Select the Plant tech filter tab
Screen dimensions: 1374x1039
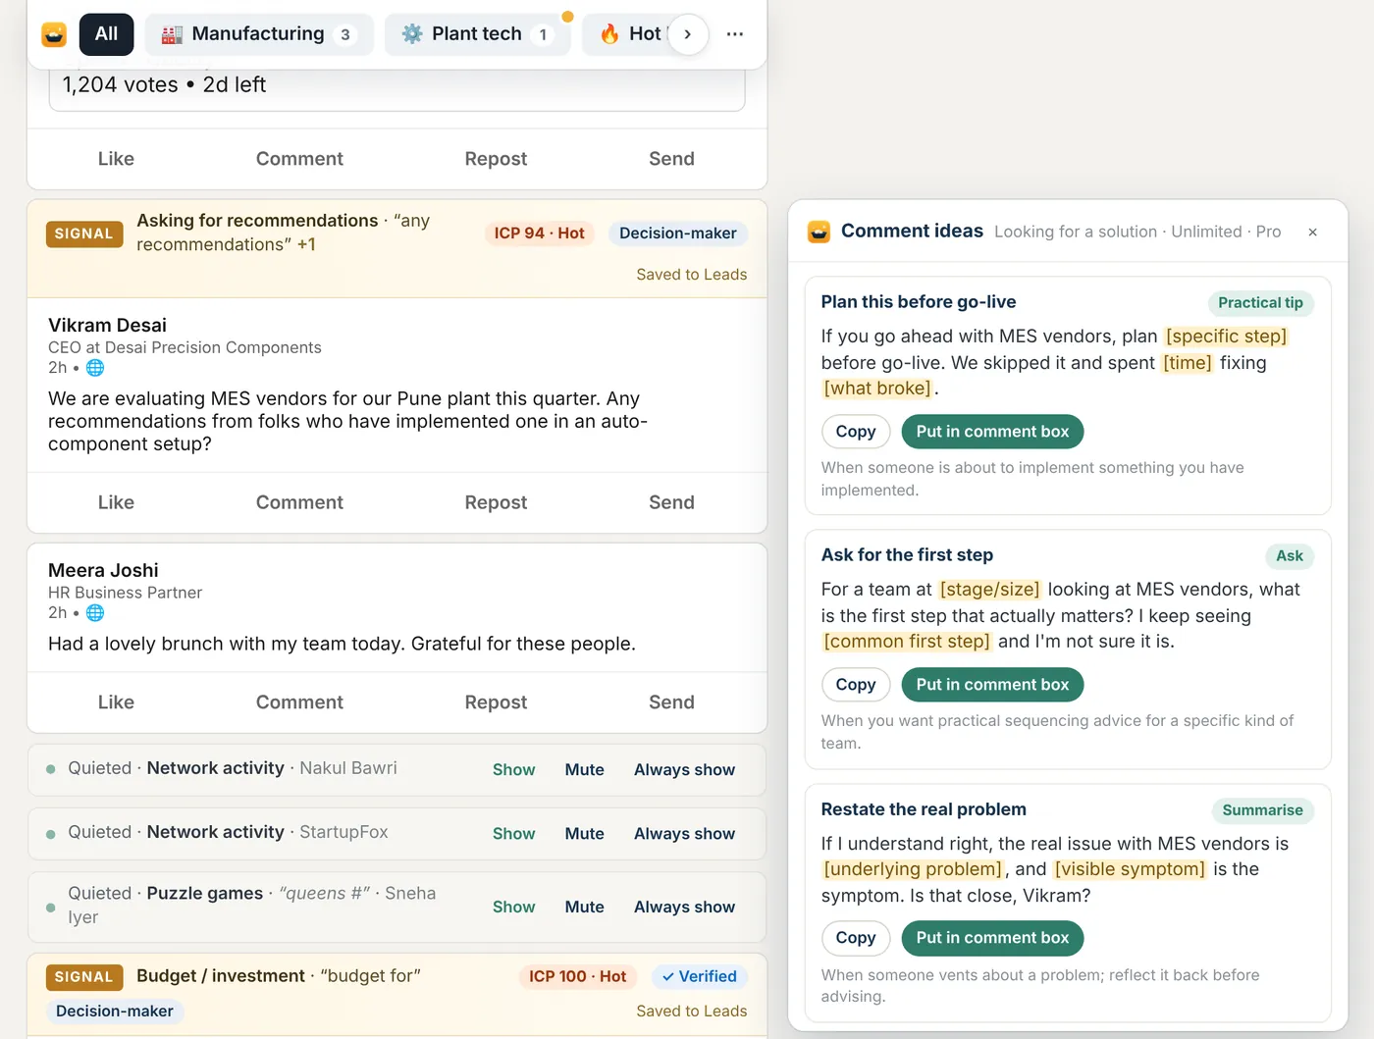click(477, 34)
